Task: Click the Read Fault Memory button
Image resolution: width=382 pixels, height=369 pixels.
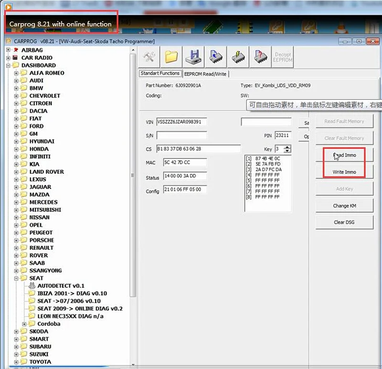Action: coord(344,121)
